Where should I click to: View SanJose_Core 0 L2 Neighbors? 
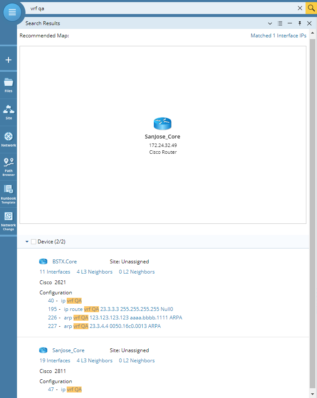click(x=137, y=361)
